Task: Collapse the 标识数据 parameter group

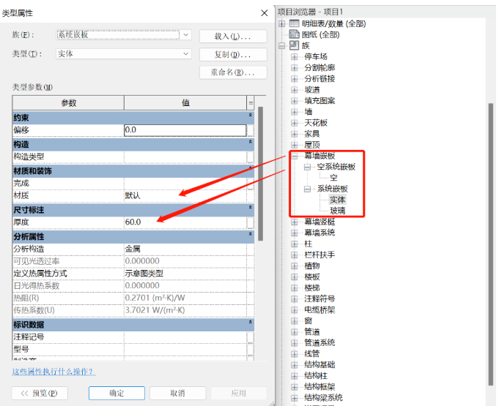Action: tap(251, 323)
